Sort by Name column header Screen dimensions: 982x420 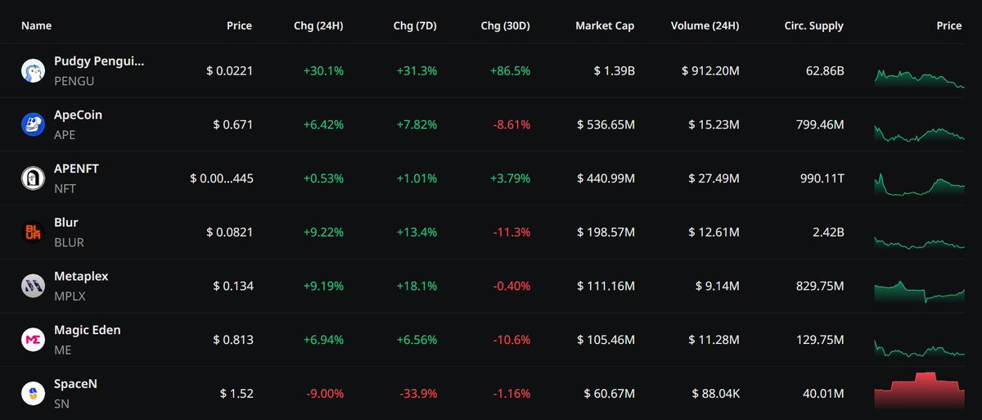(36, 25)
